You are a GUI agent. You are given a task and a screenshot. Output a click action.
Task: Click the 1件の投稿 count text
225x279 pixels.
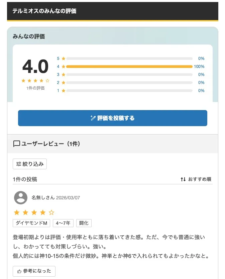pos(24,179)
